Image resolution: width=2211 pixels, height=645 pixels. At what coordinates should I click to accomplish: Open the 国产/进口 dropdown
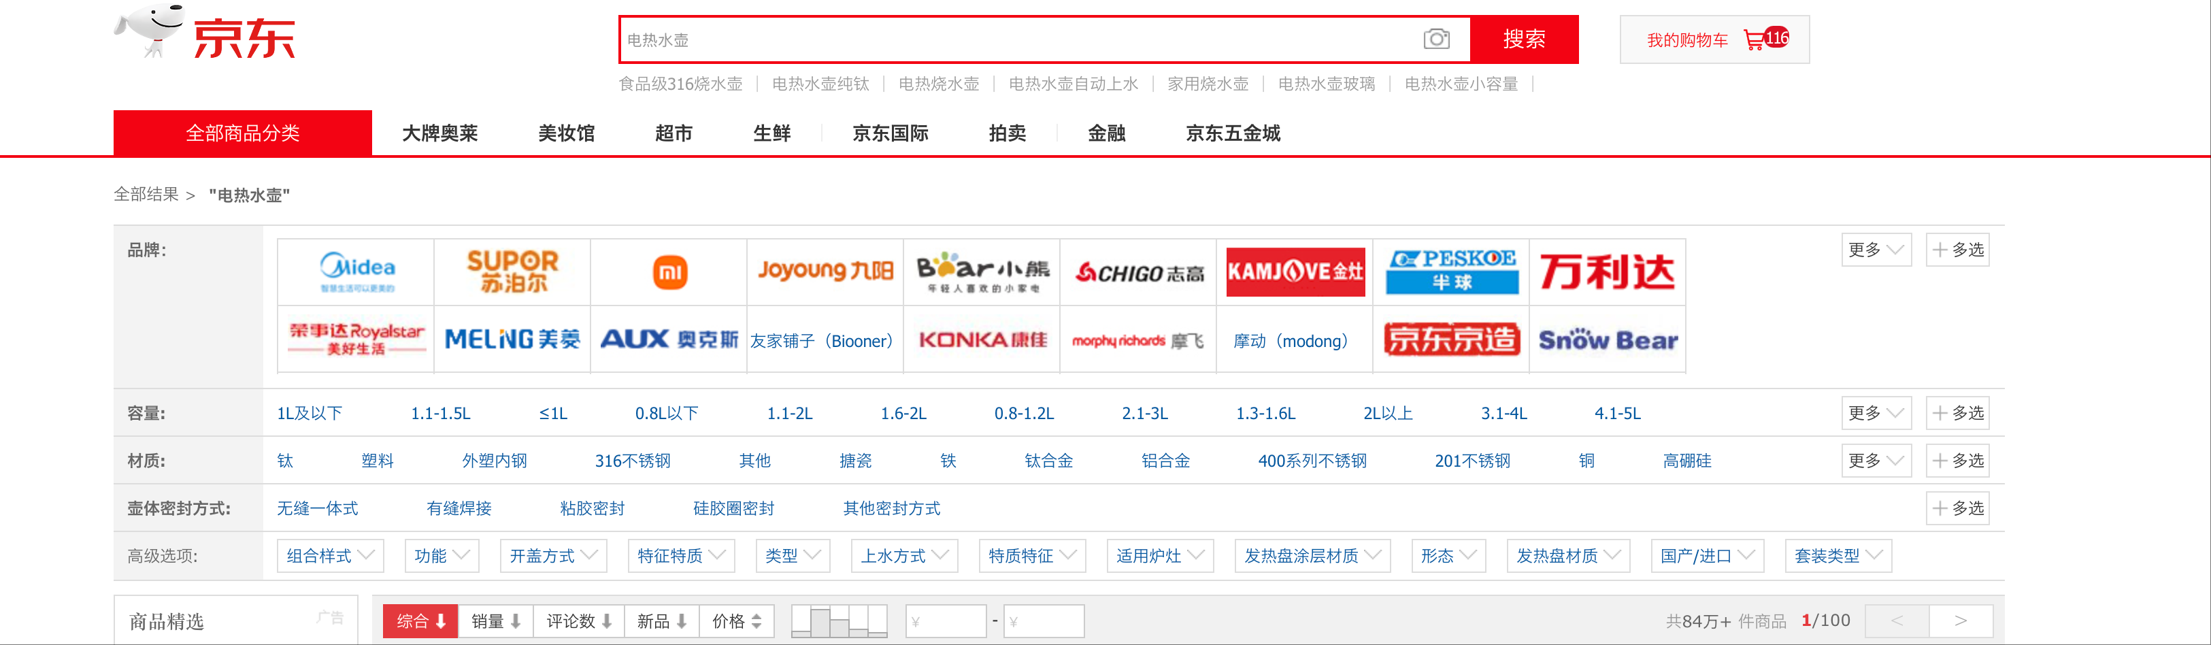pos(1707,556)
